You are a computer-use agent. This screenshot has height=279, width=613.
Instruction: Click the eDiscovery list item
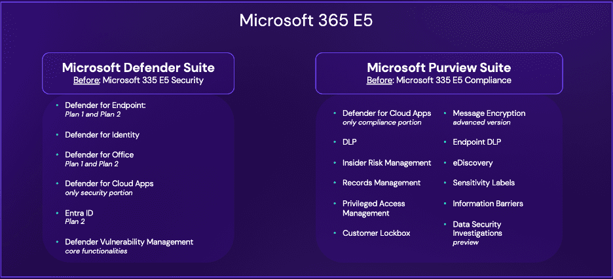[472, 162]
